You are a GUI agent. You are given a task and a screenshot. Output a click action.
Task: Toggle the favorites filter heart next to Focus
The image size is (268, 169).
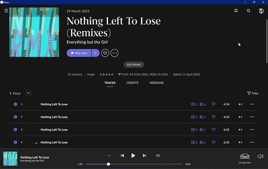click(28, 93)
